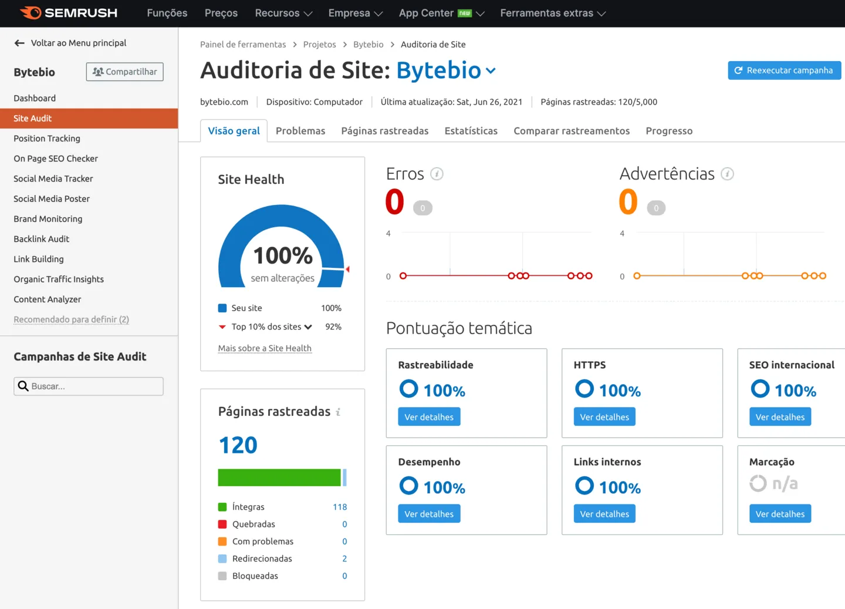
Task: Click the Desempenho score circle icon
Action: [408, 486]
